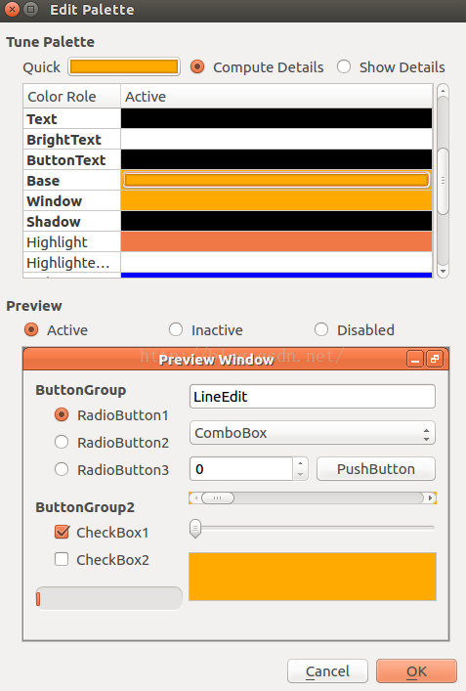466x691 pixels.
Task: Uncheck CheckBox1 in the preview
Action: click(x=62, y=532)
